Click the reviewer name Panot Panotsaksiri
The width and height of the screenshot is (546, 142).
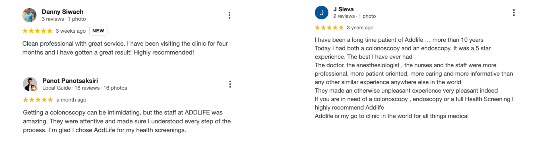coord(70,81)
